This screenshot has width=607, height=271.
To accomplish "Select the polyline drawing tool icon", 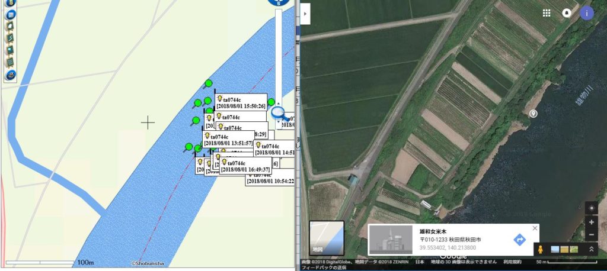I will coord(10,38).
